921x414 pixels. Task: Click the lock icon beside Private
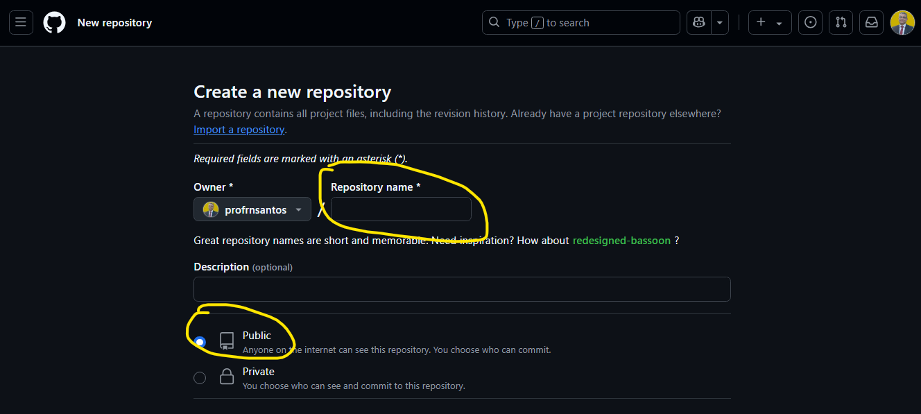[227, 377]
